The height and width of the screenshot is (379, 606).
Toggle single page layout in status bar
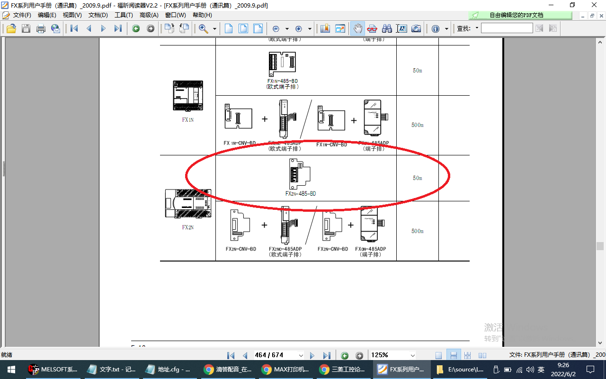439,355
